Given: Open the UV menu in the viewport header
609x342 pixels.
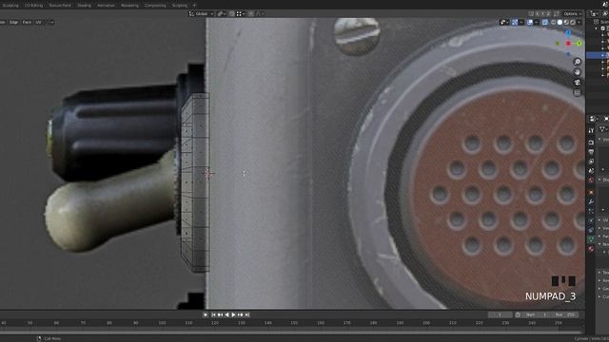Looking at the screenshot, I should (x=38, y=22).
